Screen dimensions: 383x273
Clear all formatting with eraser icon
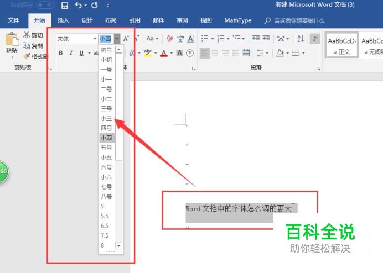pyautogui.click(x=170, y=39)
